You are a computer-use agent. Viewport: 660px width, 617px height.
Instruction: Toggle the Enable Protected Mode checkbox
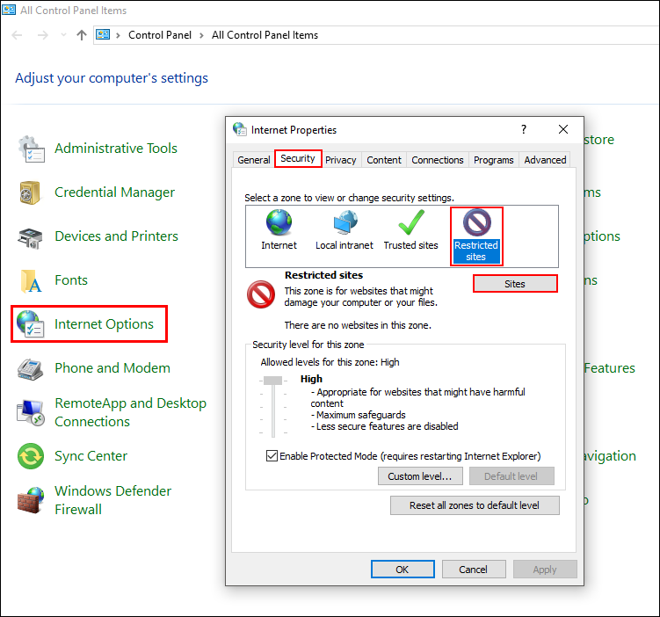272,456
